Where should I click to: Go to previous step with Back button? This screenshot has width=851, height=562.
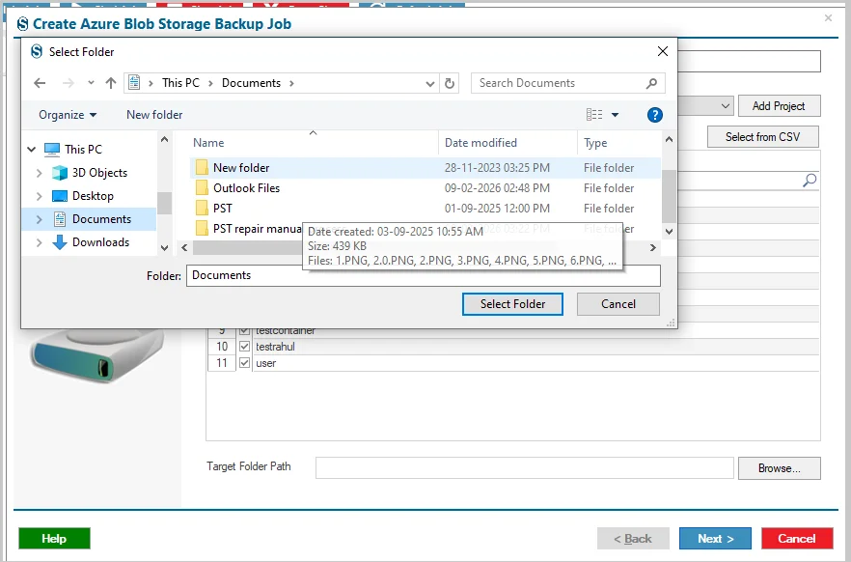633,539
